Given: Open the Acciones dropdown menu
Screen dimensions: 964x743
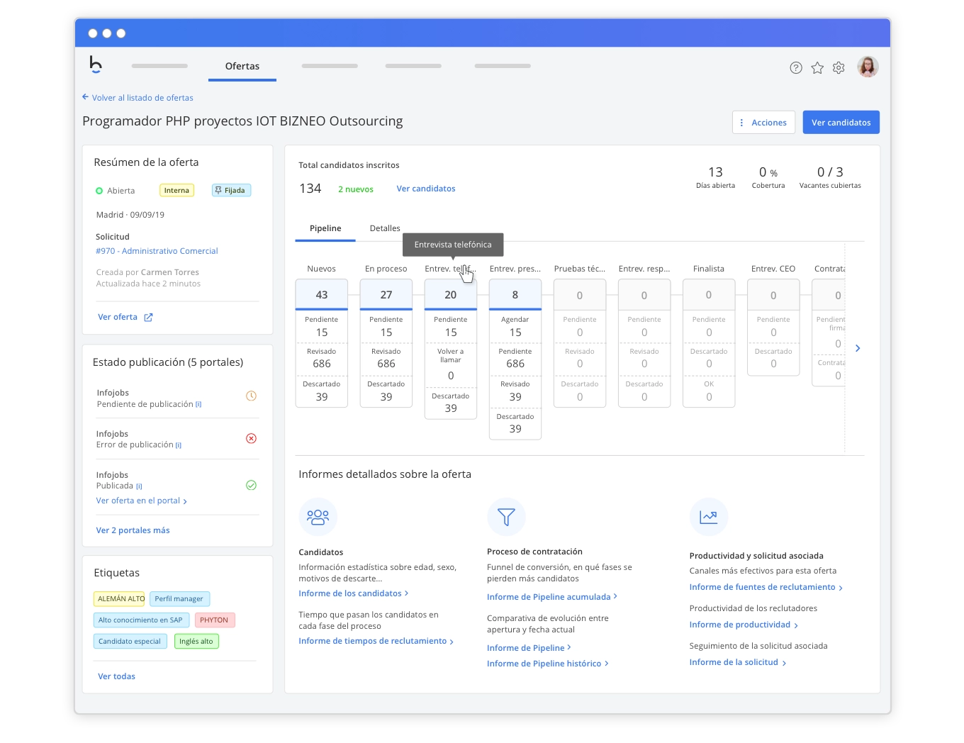Looking at the screenshot, I should click(763, 122).
